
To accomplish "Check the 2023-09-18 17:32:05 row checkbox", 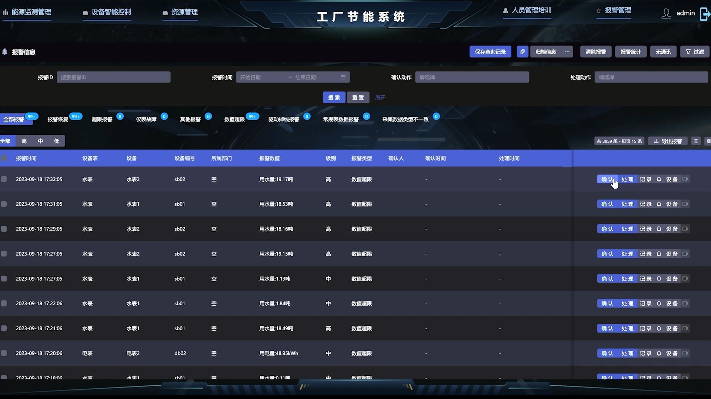I will click(4, 179).
